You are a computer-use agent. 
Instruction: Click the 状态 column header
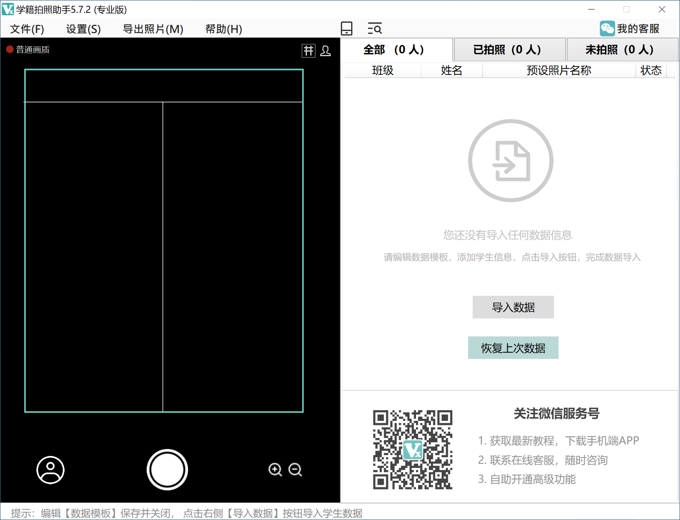[x=651, y=70]
